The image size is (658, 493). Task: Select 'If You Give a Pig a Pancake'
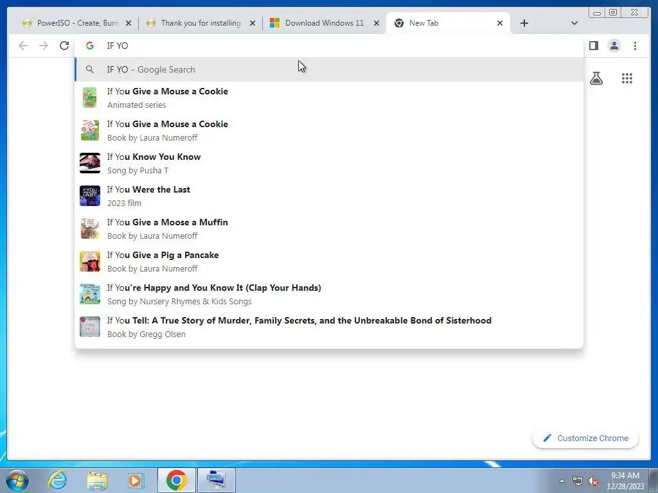[329, 261]
